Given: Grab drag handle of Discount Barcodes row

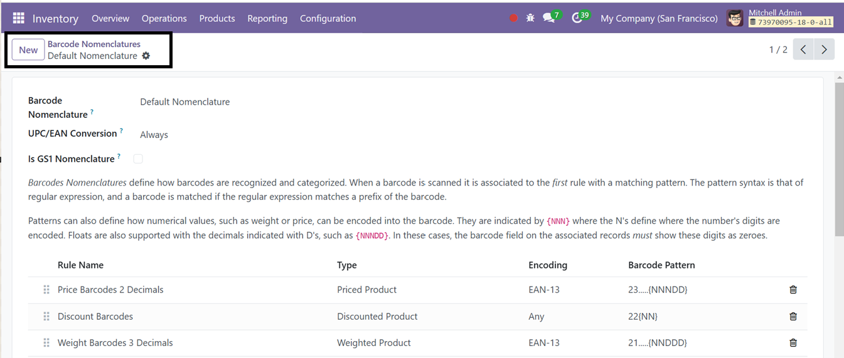Looking at the screenshot, I should coord(46,317).
